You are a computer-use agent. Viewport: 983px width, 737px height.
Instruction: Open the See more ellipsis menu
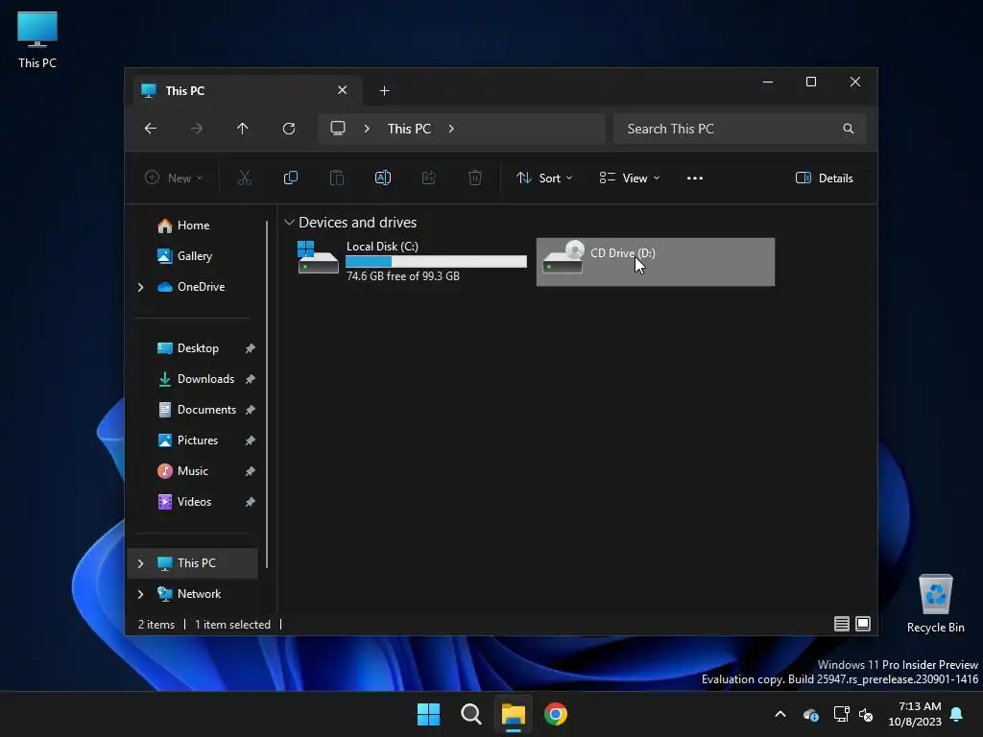[695, 178]
